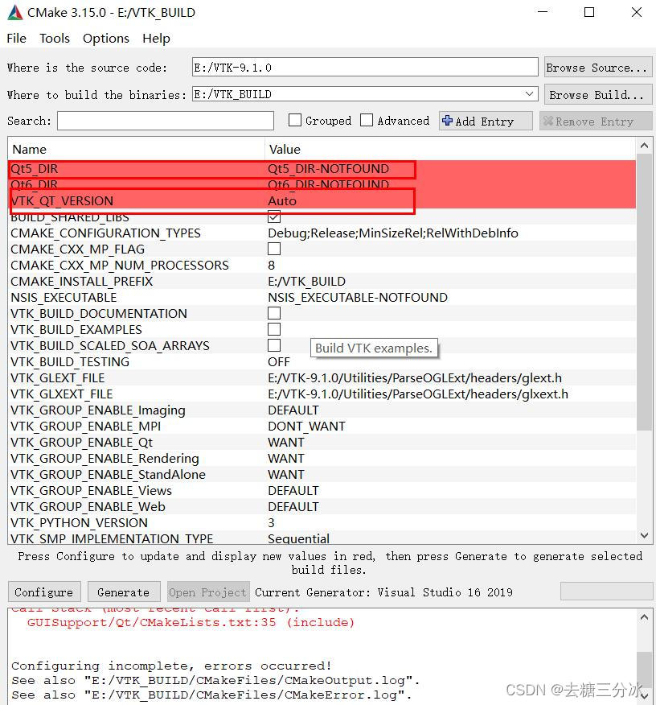Close the CMake window
Image resolution: width=656 pixels, height=705 pixels.
(x=636, y=12)
